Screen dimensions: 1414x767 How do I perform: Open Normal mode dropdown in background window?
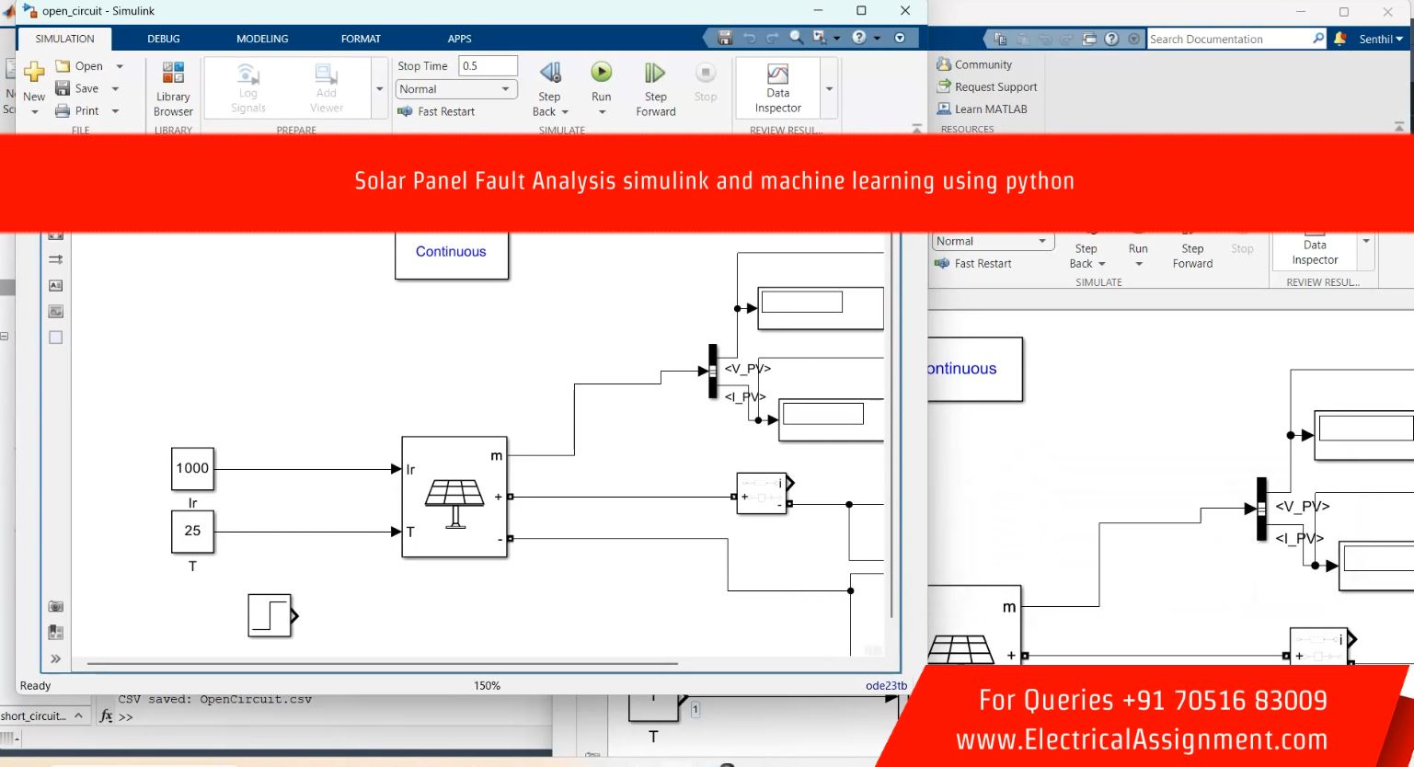click(993, 241)
